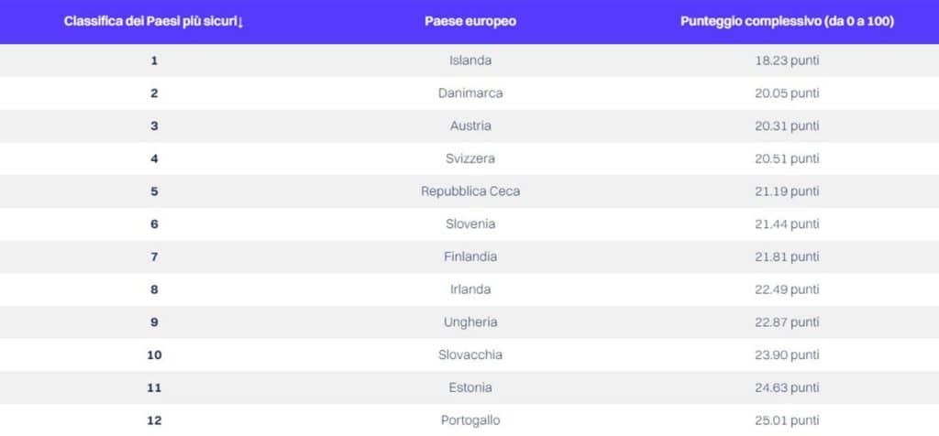Select the 21.19 punti value
939x436 pixels.
click(x=787, y=191)
